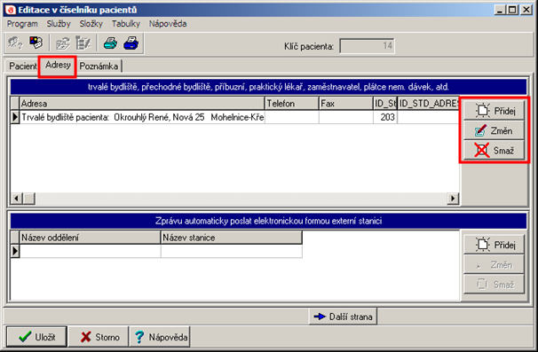The width and height of the screenshot is (538, 352).
Task: Click the Adresa column header
Action: pyautogui.click(x=142, y=103)
